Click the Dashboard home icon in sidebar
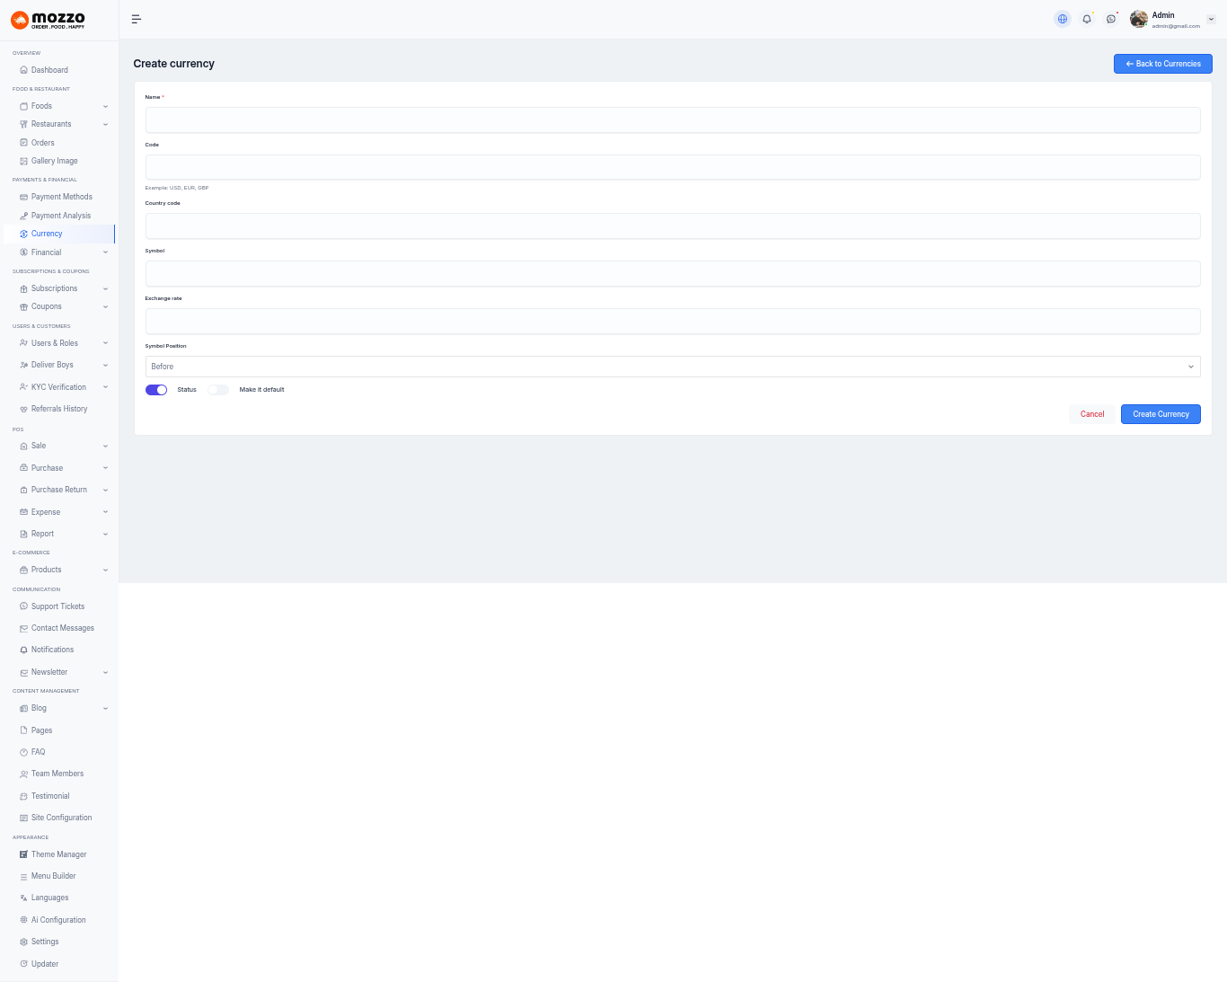The height and width of the screenshot is (982, 1227). 23,70
